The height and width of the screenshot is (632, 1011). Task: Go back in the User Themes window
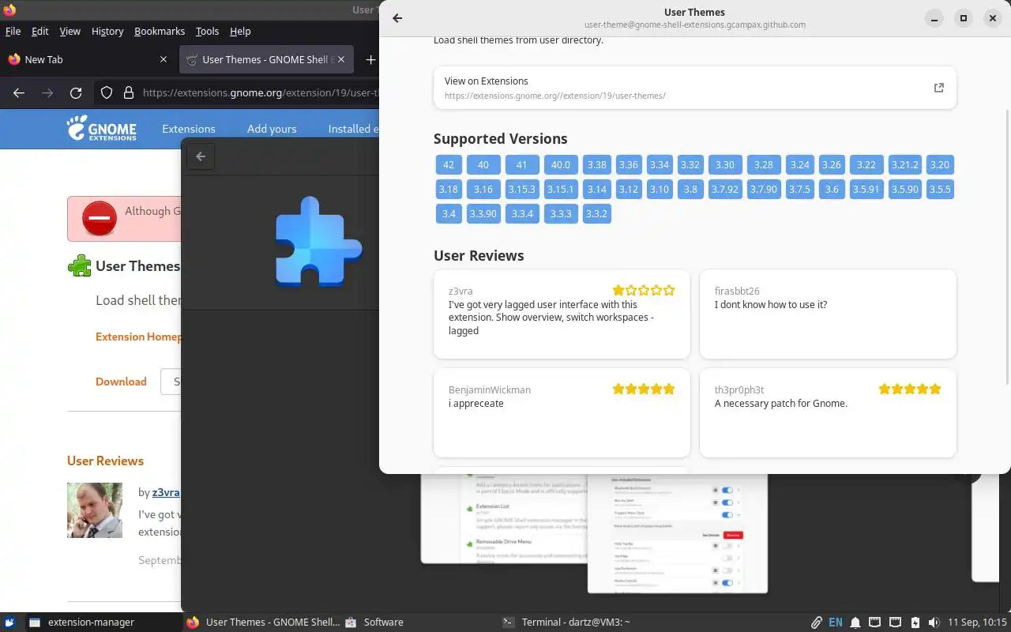point(397,18)
